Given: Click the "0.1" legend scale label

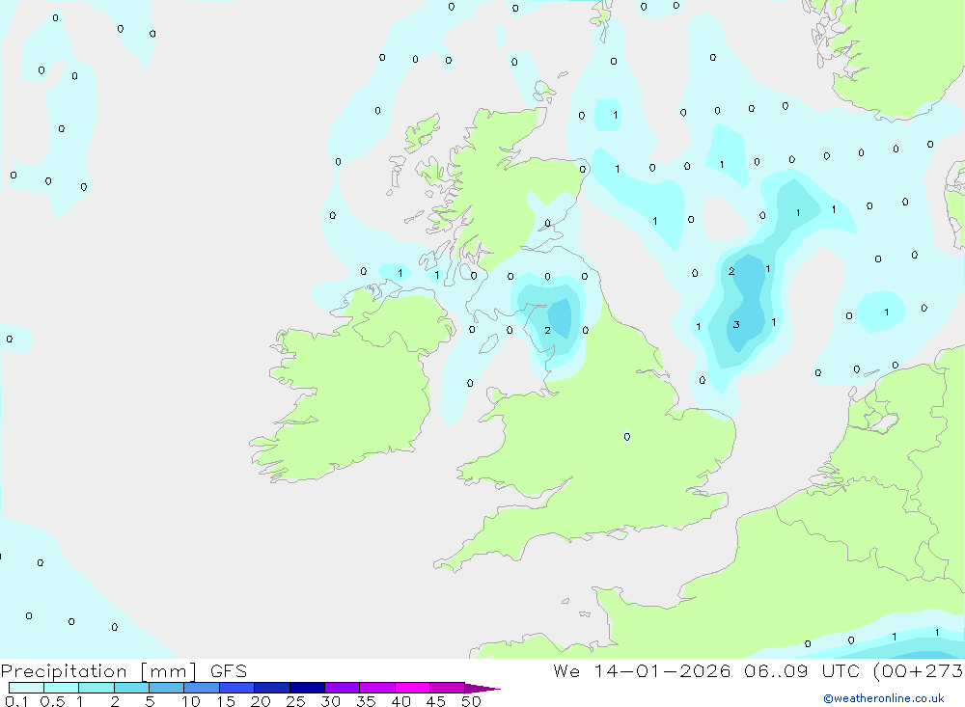Looking at the screenshot, I should [x=16, y=701].
